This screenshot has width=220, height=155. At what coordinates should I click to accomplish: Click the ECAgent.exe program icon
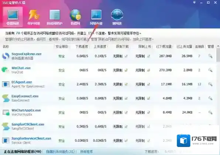(6, 84)
